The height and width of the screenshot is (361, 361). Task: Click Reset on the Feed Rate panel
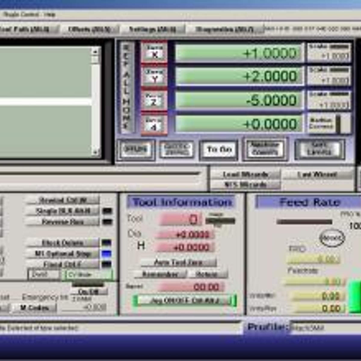(x=332, y=238)
